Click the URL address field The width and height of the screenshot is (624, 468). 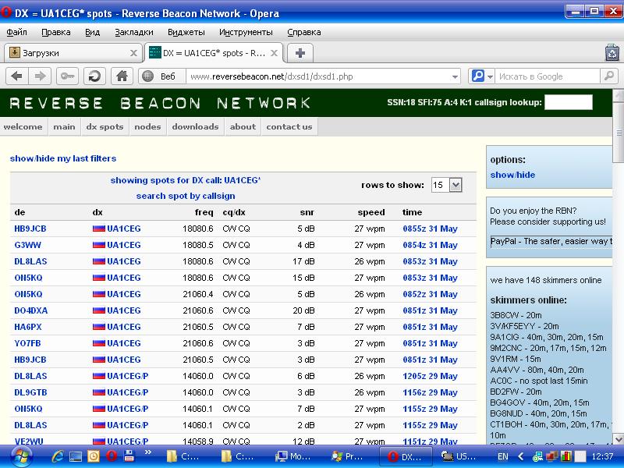318,76
